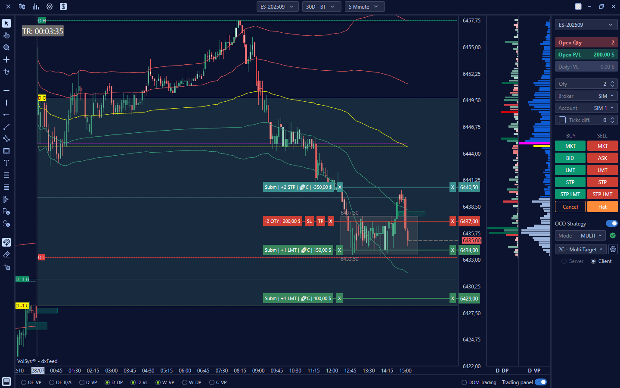Viewport: 620px width, 388px height.
Task: Select the W-DP radio option
Action: click(185, 382)
